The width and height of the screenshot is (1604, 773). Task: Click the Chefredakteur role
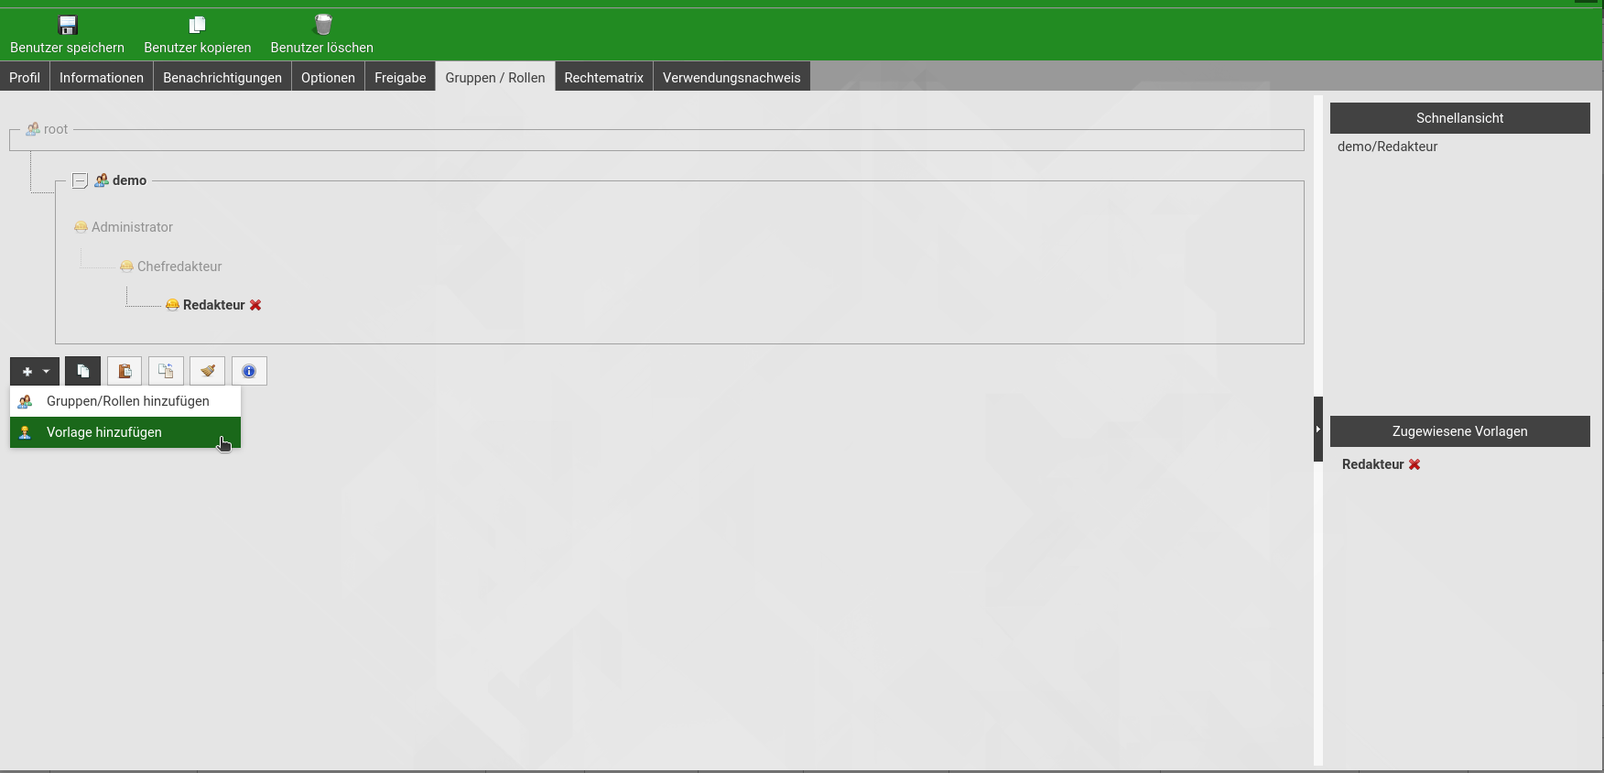tap(179, 267)
